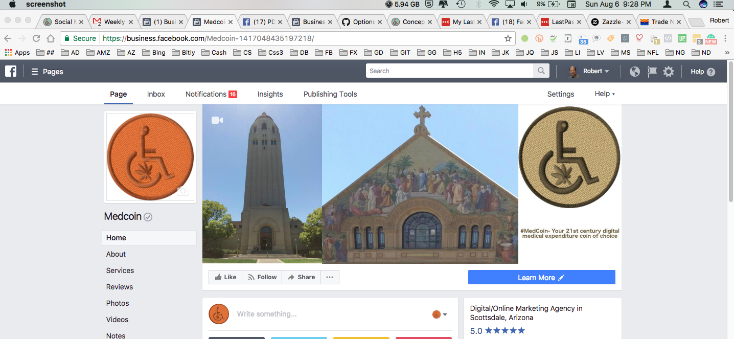Open Videos in the left sidebar
This screenshot has height=339, width=734.
tap(117, 320)
